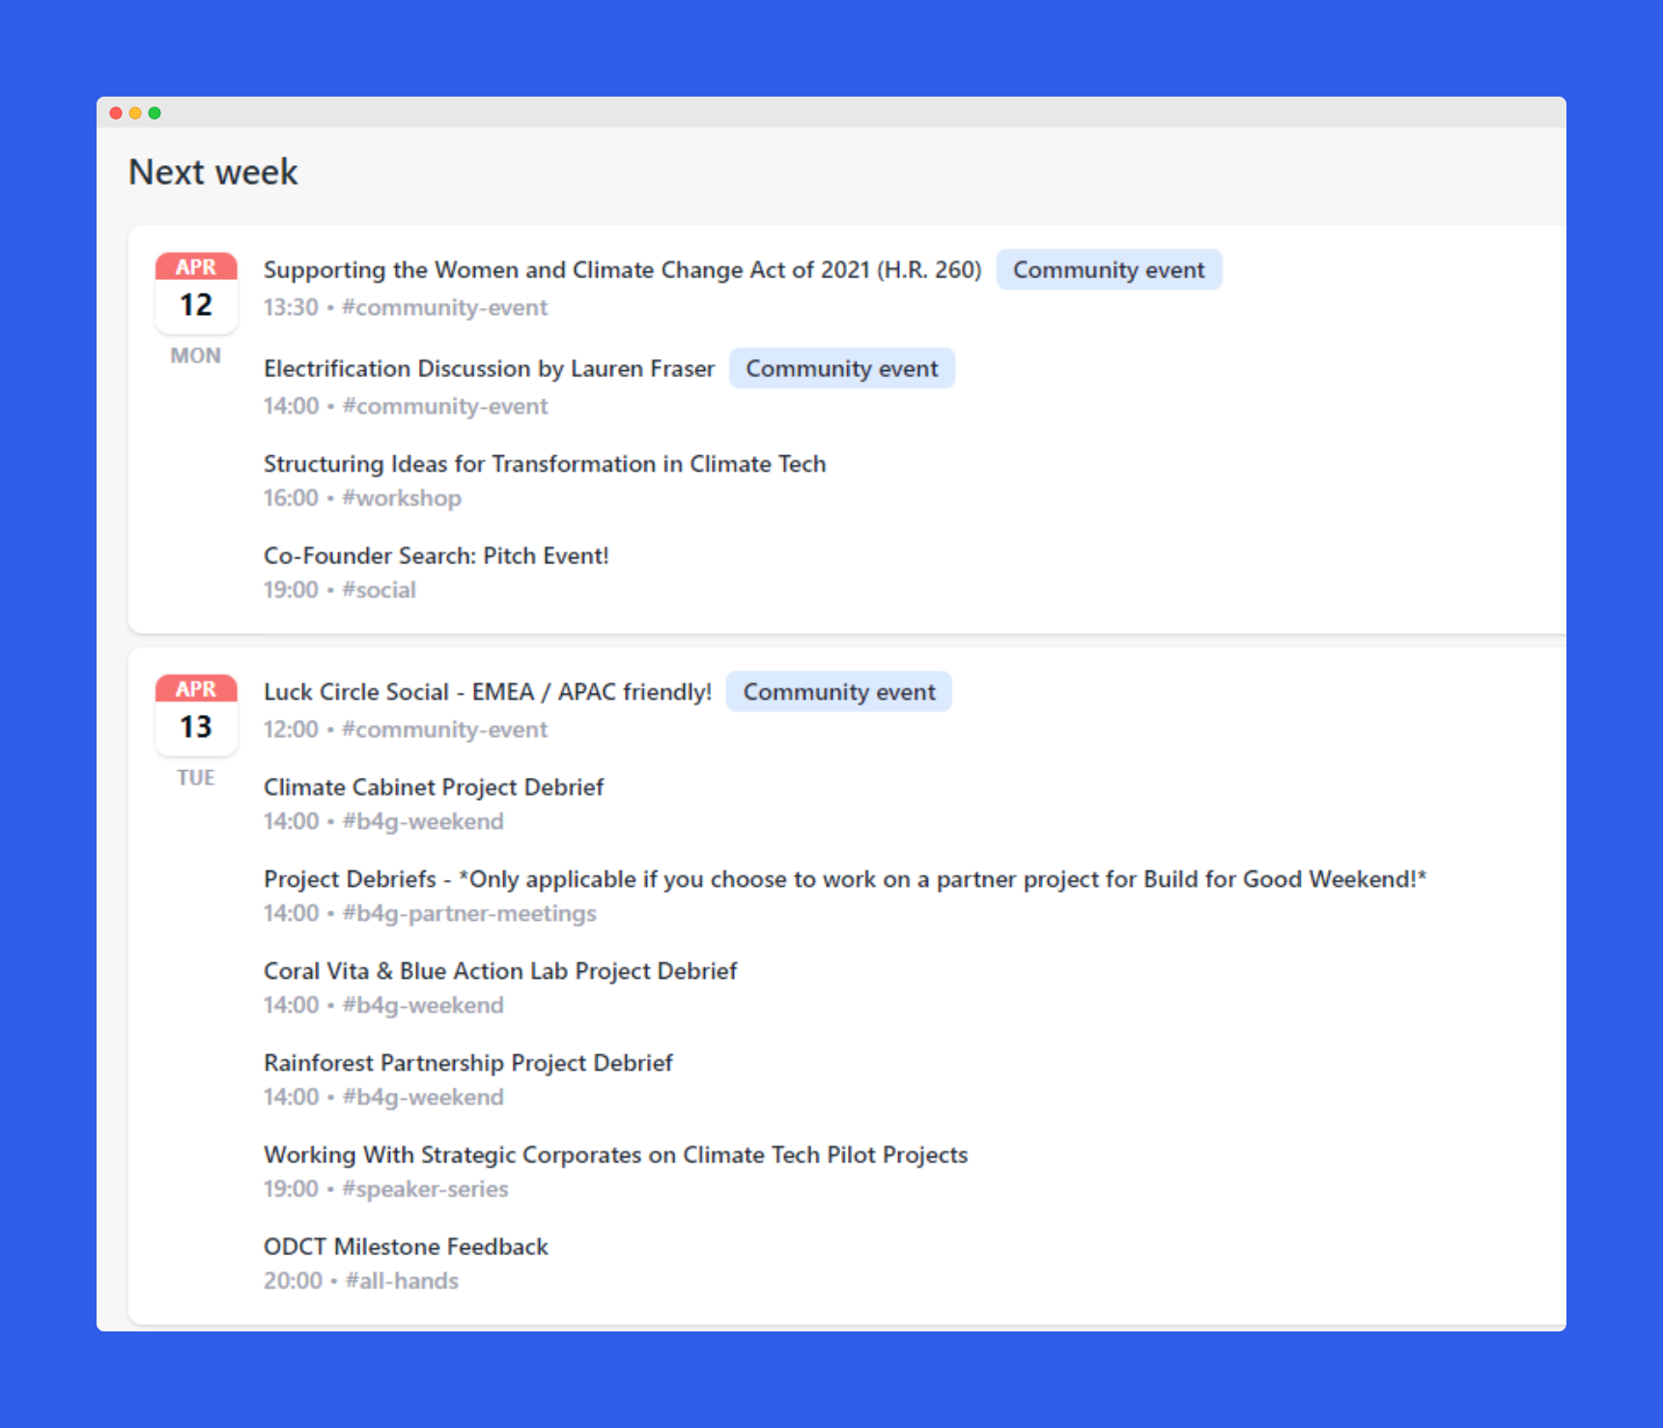Open ODCT Milestone Feedback event
The image size is (1663, 1428).
tap(406, 1247)
